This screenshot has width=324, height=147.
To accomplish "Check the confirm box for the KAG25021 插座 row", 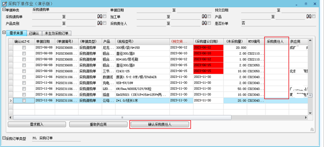I will pyautogui.click(x=24, y=95).
